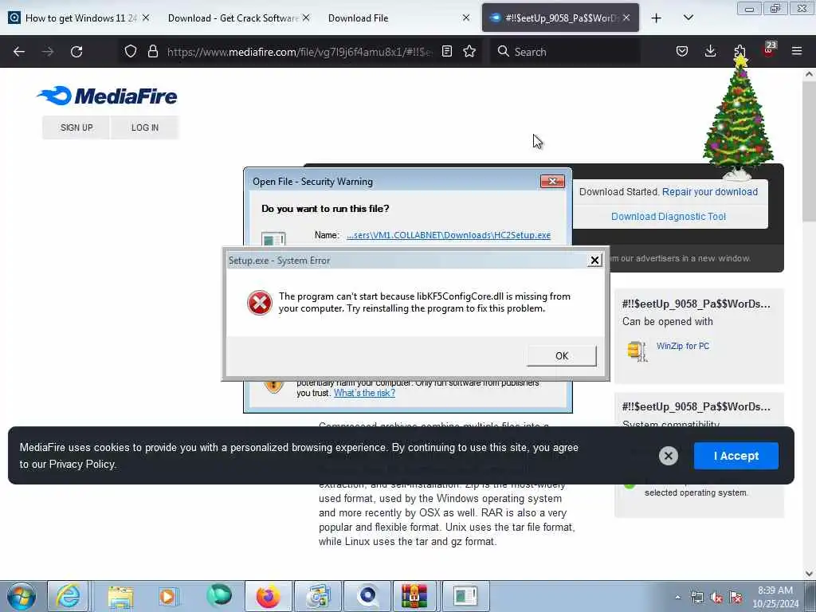The width and height of the screenshot is (816, 612).
Task: Switch to the How to get Windows 11 tab
Action: coord(80,18)
